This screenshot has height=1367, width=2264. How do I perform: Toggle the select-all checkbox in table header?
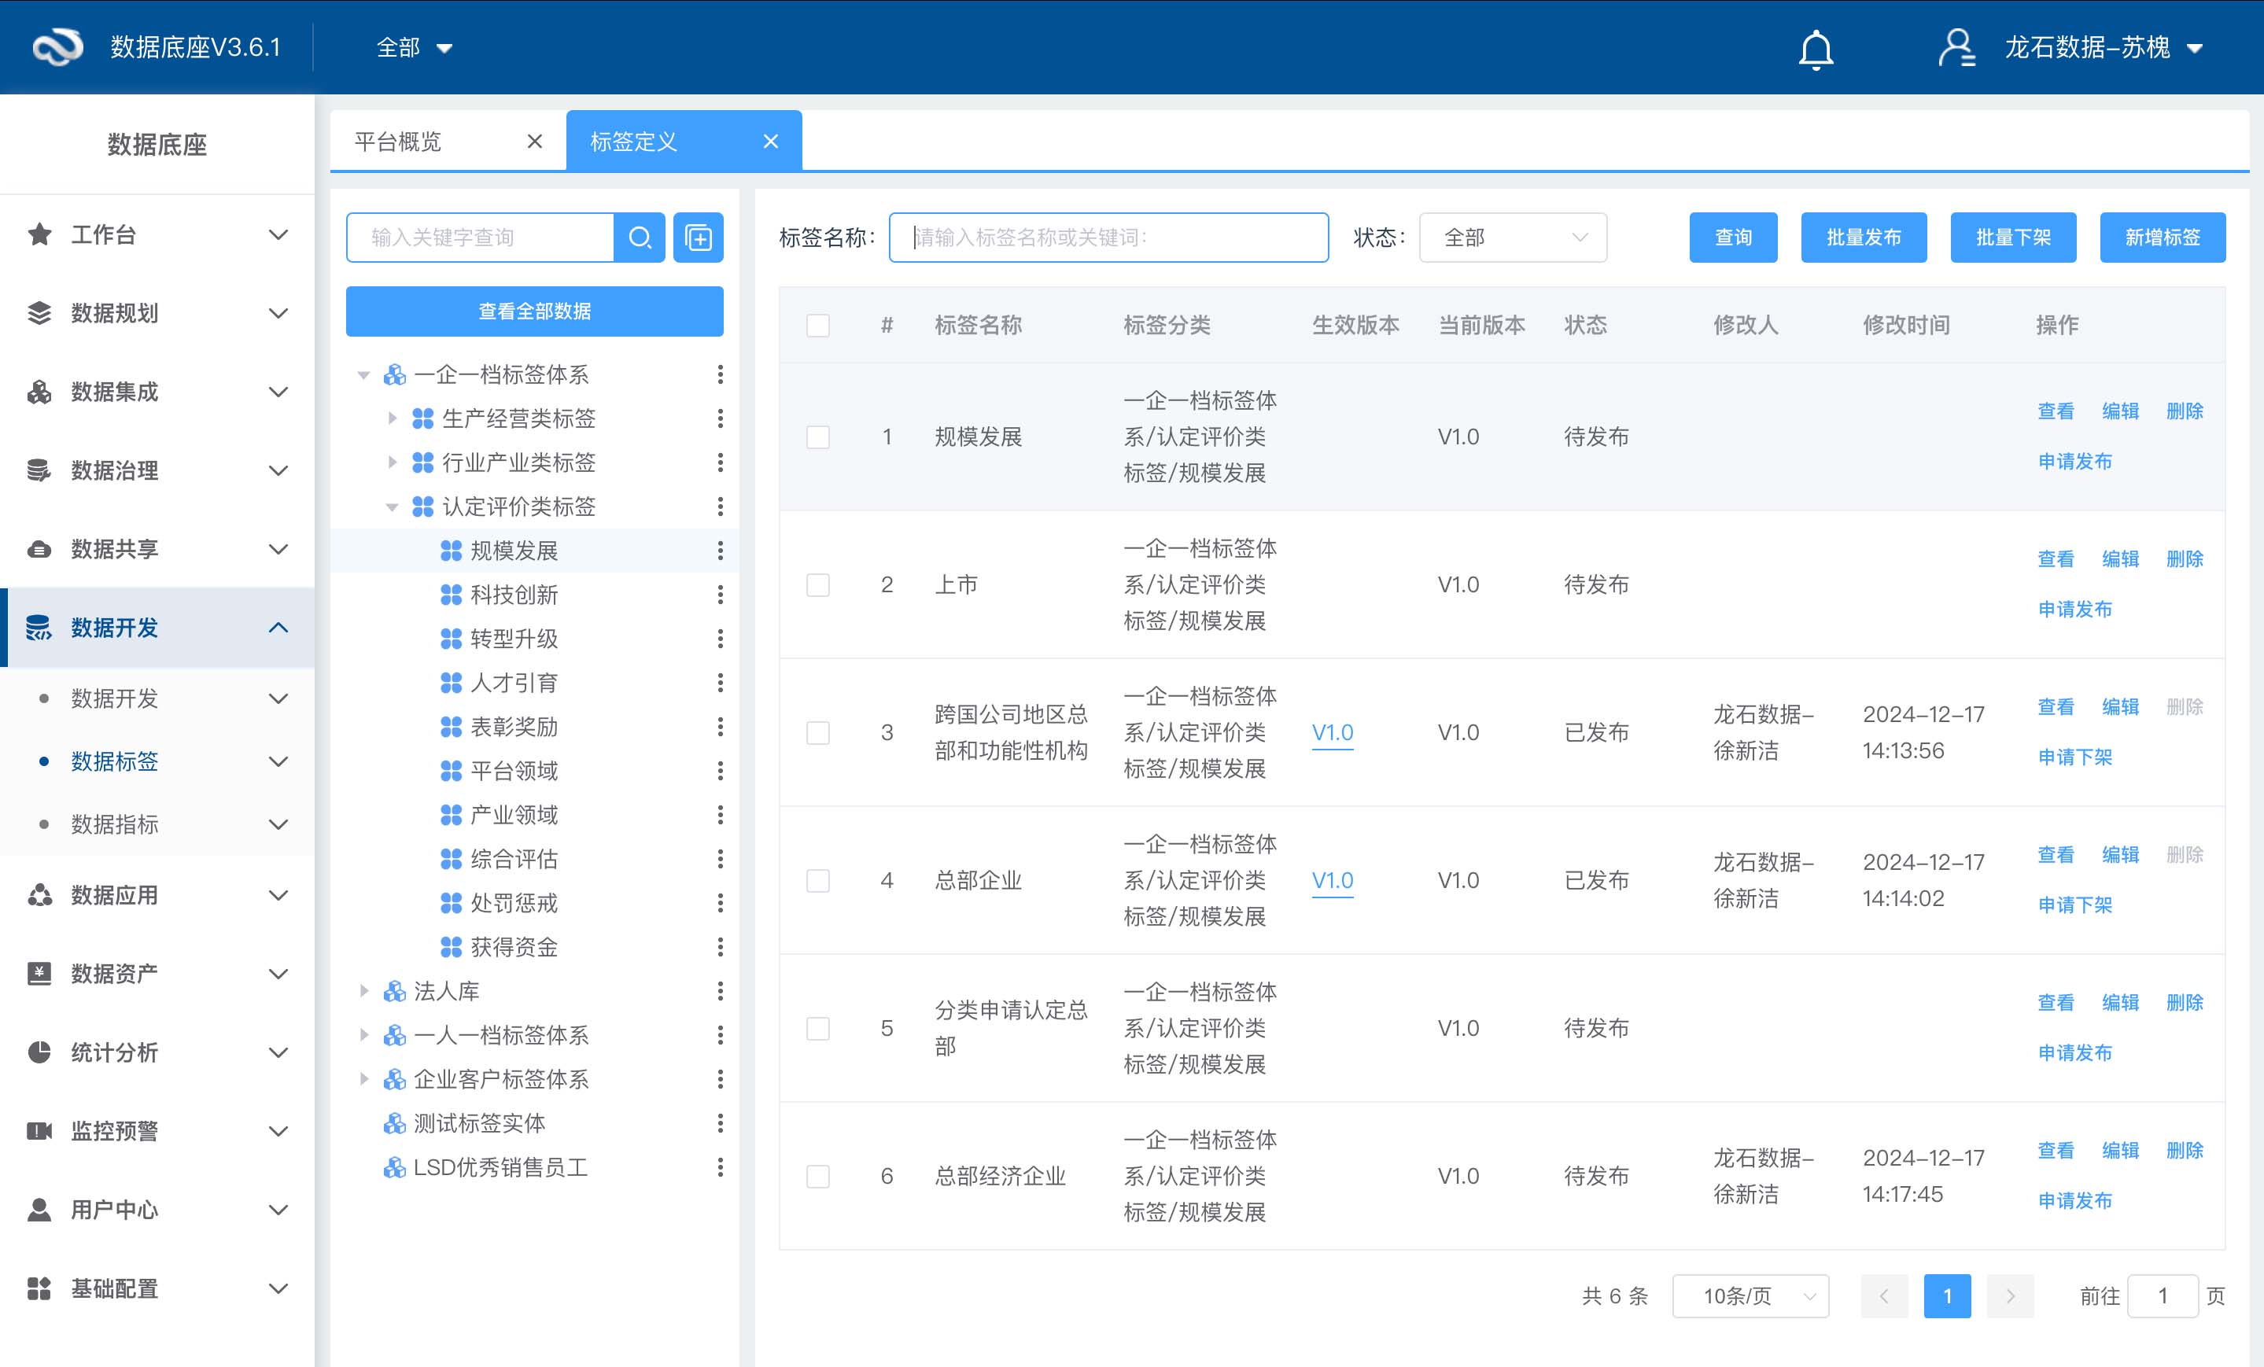coord(818,325)
